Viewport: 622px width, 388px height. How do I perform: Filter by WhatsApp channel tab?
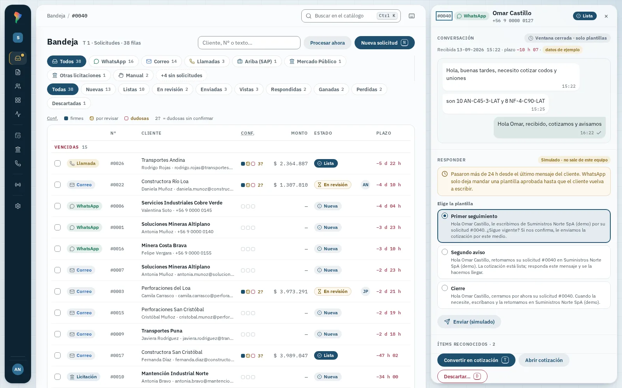(x=114, y=61)
